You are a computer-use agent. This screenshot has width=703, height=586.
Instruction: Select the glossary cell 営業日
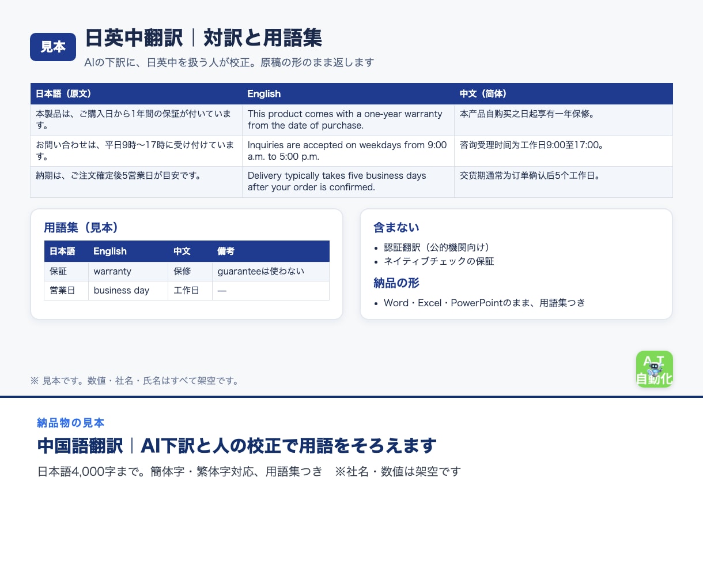pos(66,291)
